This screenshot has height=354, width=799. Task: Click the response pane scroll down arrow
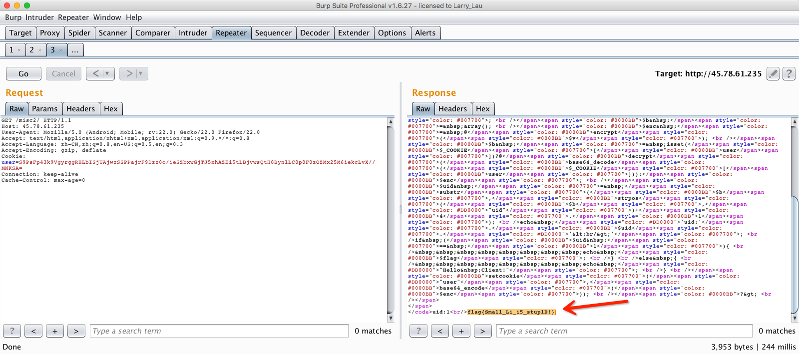point(795,318)
